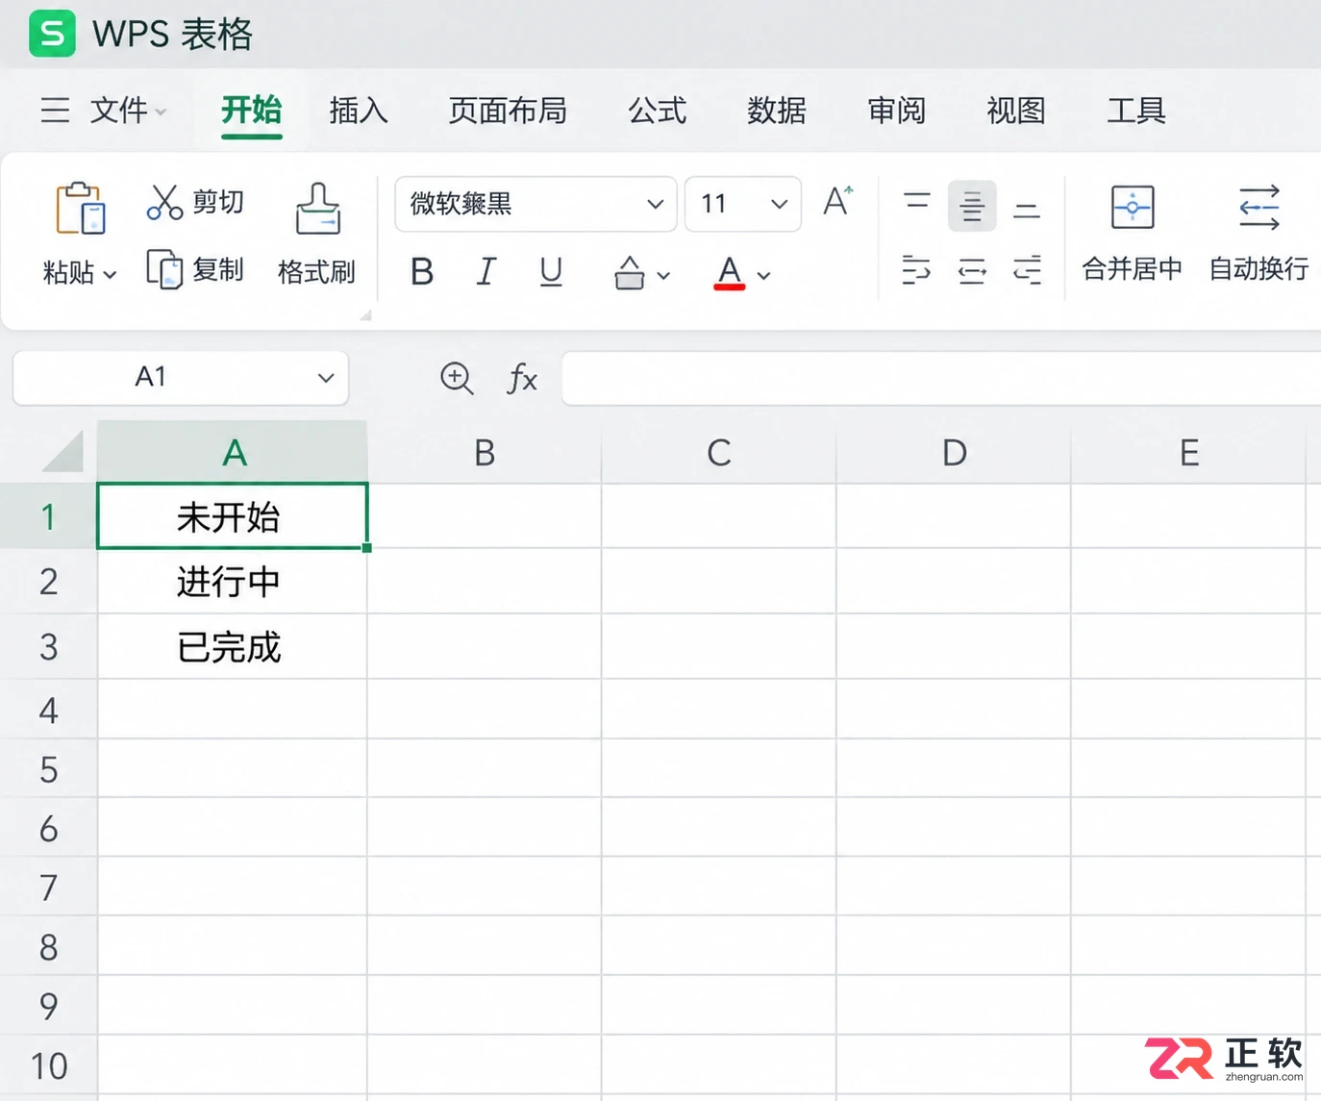Toggle Underline formatting
1321x1101 pixels.
tap(551, 272)
